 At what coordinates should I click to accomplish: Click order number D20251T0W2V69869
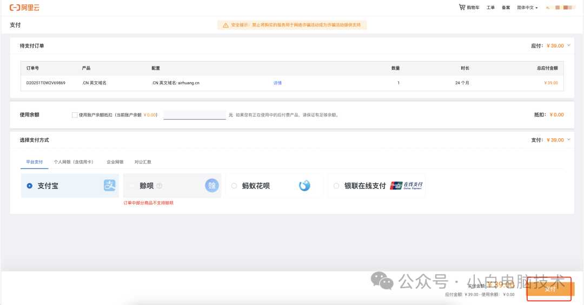(46, 83)
